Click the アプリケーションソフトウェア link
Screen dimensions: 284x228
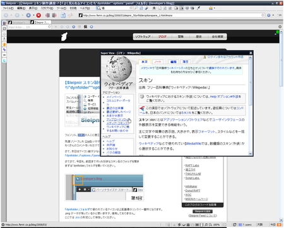coord(183,120)
